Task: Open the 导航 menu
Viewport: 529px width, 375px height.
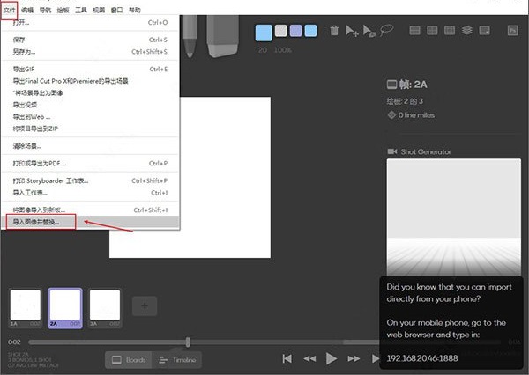Action: click(x=45, y=10)
